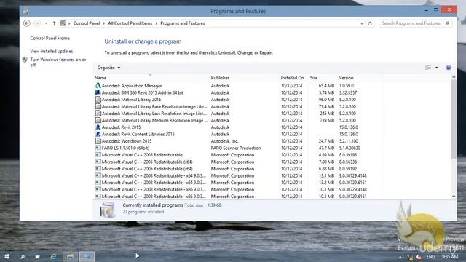
Task: Expand the address bar history dropdown
Action: point(362,23)
